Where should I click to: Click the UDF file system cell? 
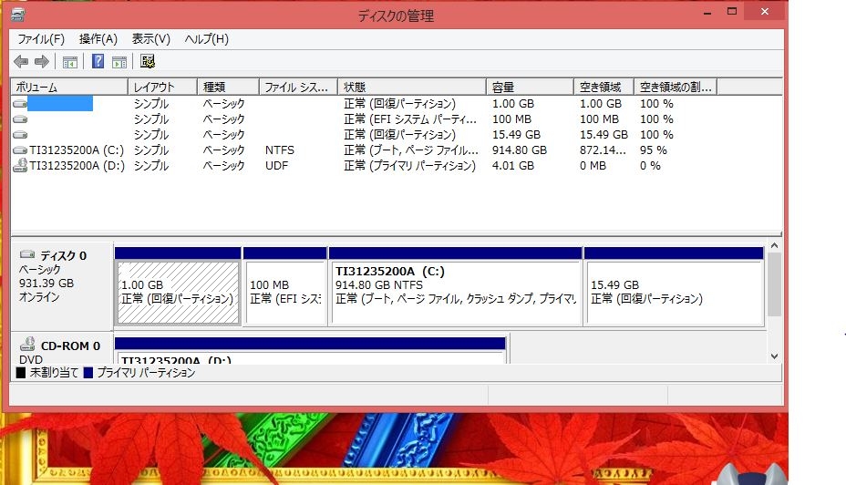276,166
